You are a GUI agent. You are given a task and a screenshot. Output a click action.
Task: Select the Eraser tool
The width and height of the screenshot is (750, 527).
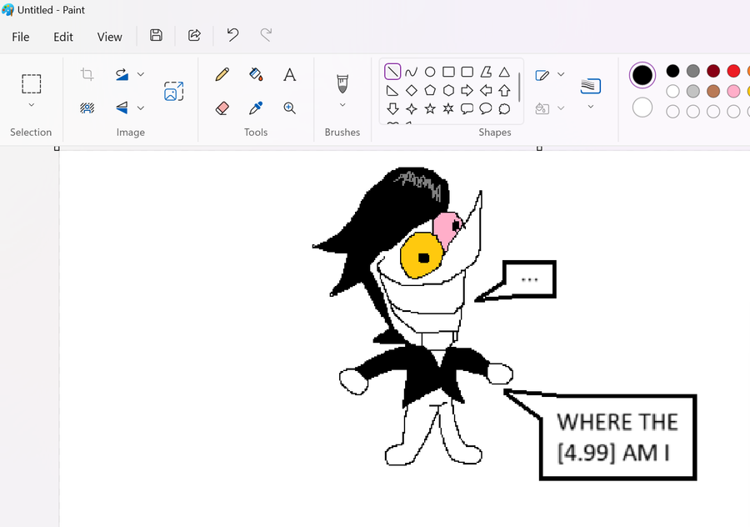(222, 108)
